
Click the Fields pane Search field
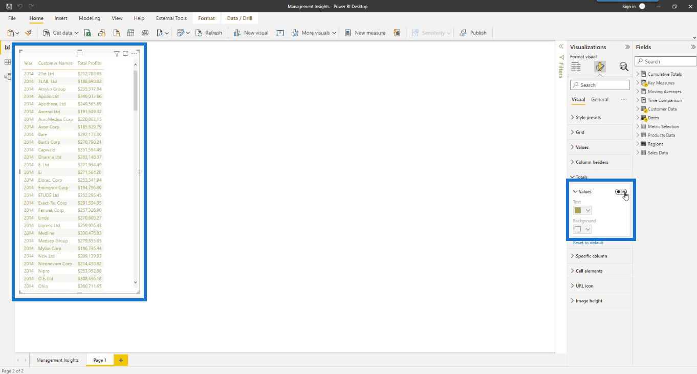pos(666,61)
